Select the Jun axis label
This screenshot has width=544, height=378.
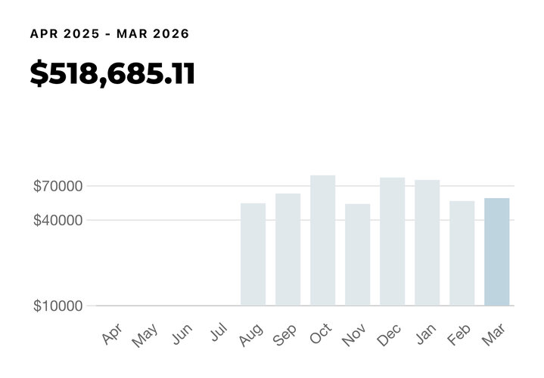click(x=182, y=334)
